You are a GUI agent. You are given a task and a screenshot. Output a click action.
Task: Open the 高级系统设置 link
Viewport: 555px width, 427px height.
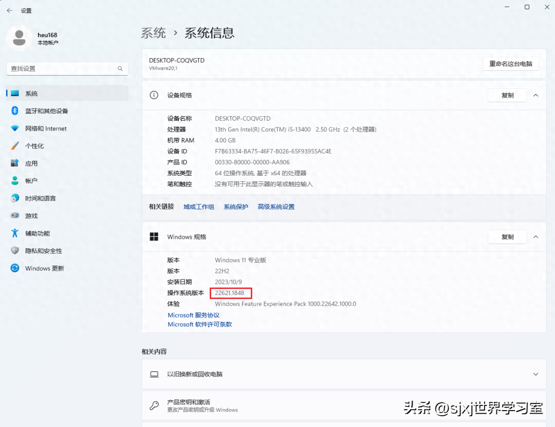[276, 207]
